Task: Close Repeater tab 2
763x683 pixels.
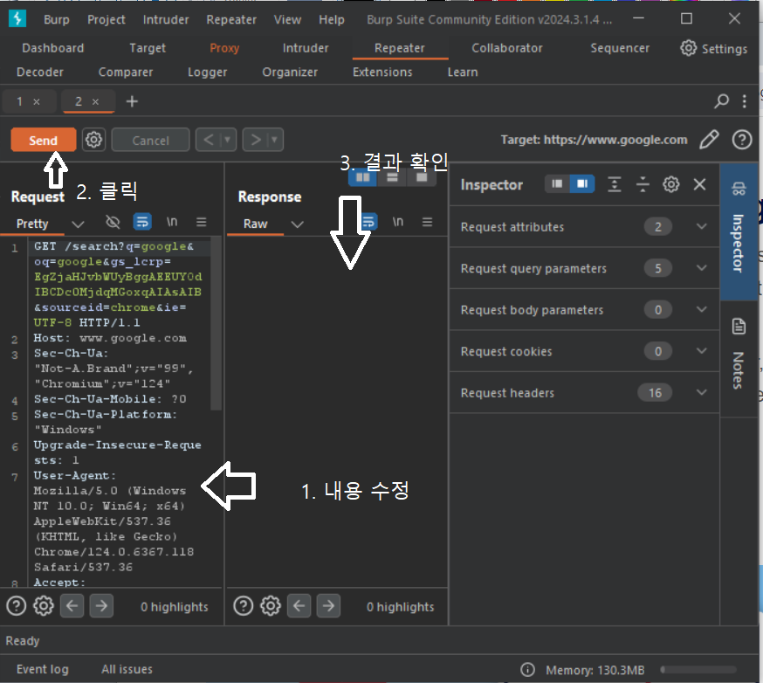Action: pyautogui.click(x=95, y=101)
